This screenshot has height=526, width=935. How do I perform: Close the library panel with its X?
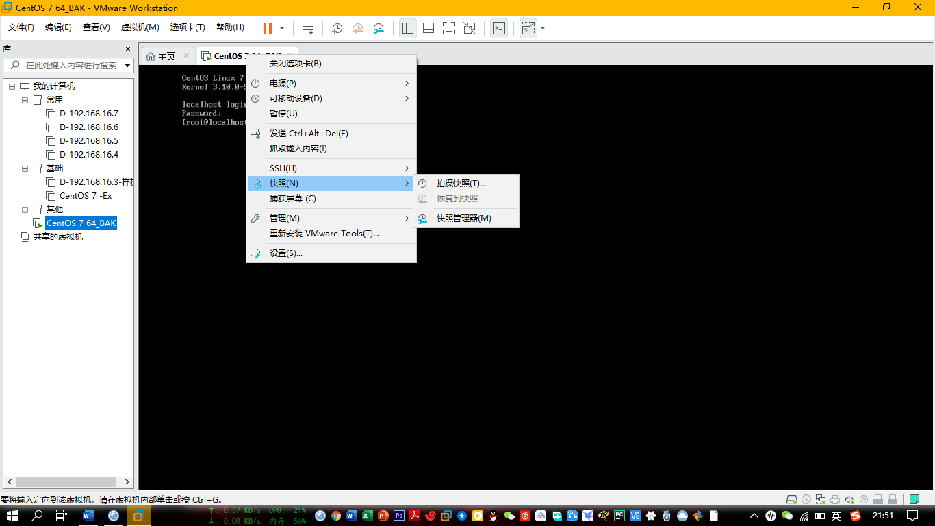tap(127, 49)
